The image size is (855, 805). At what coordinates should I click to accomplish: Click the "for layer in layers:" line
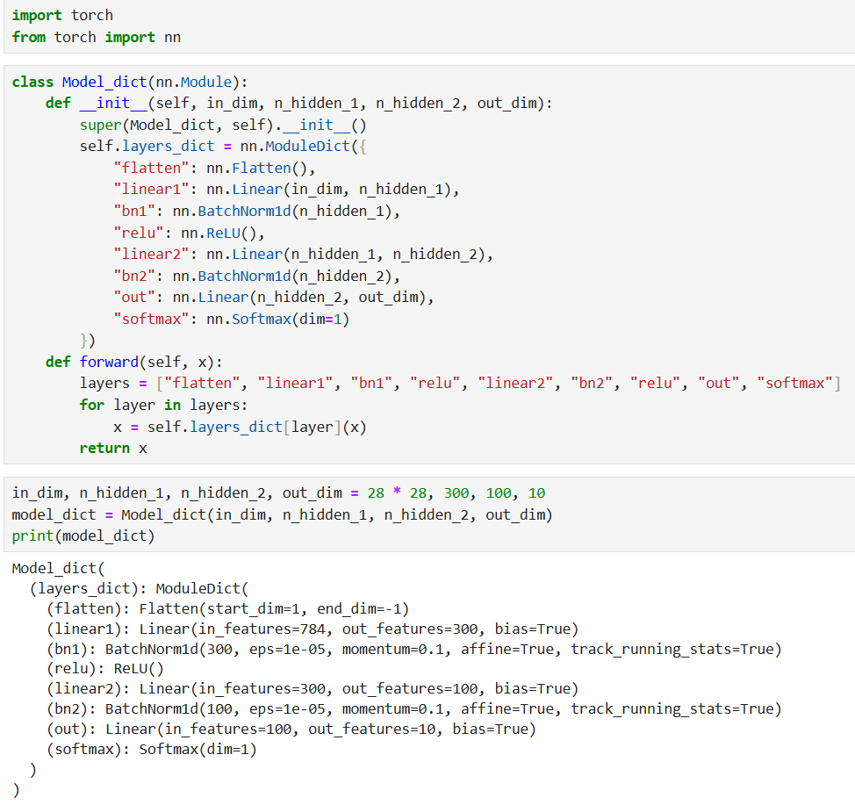click(163, 406)
